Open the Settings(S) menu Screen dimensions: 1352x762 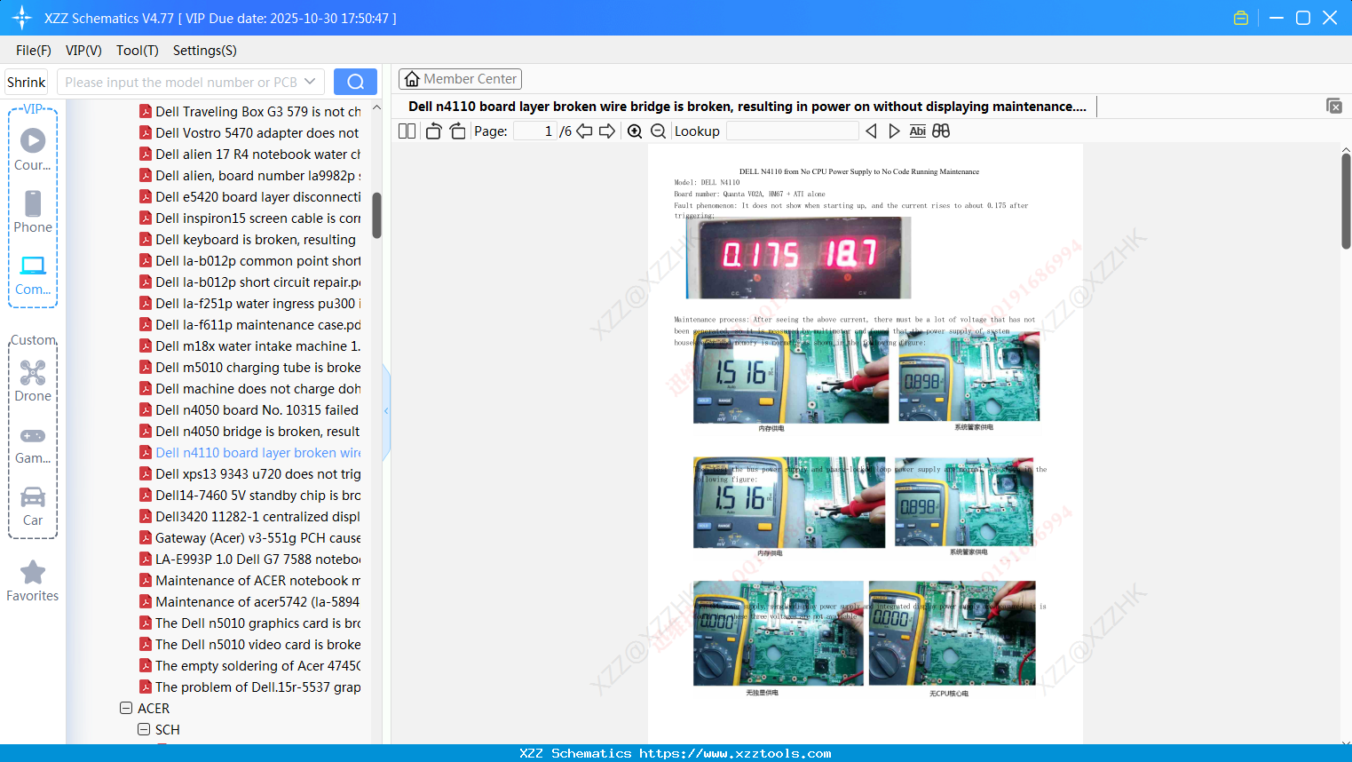(205, 51)
